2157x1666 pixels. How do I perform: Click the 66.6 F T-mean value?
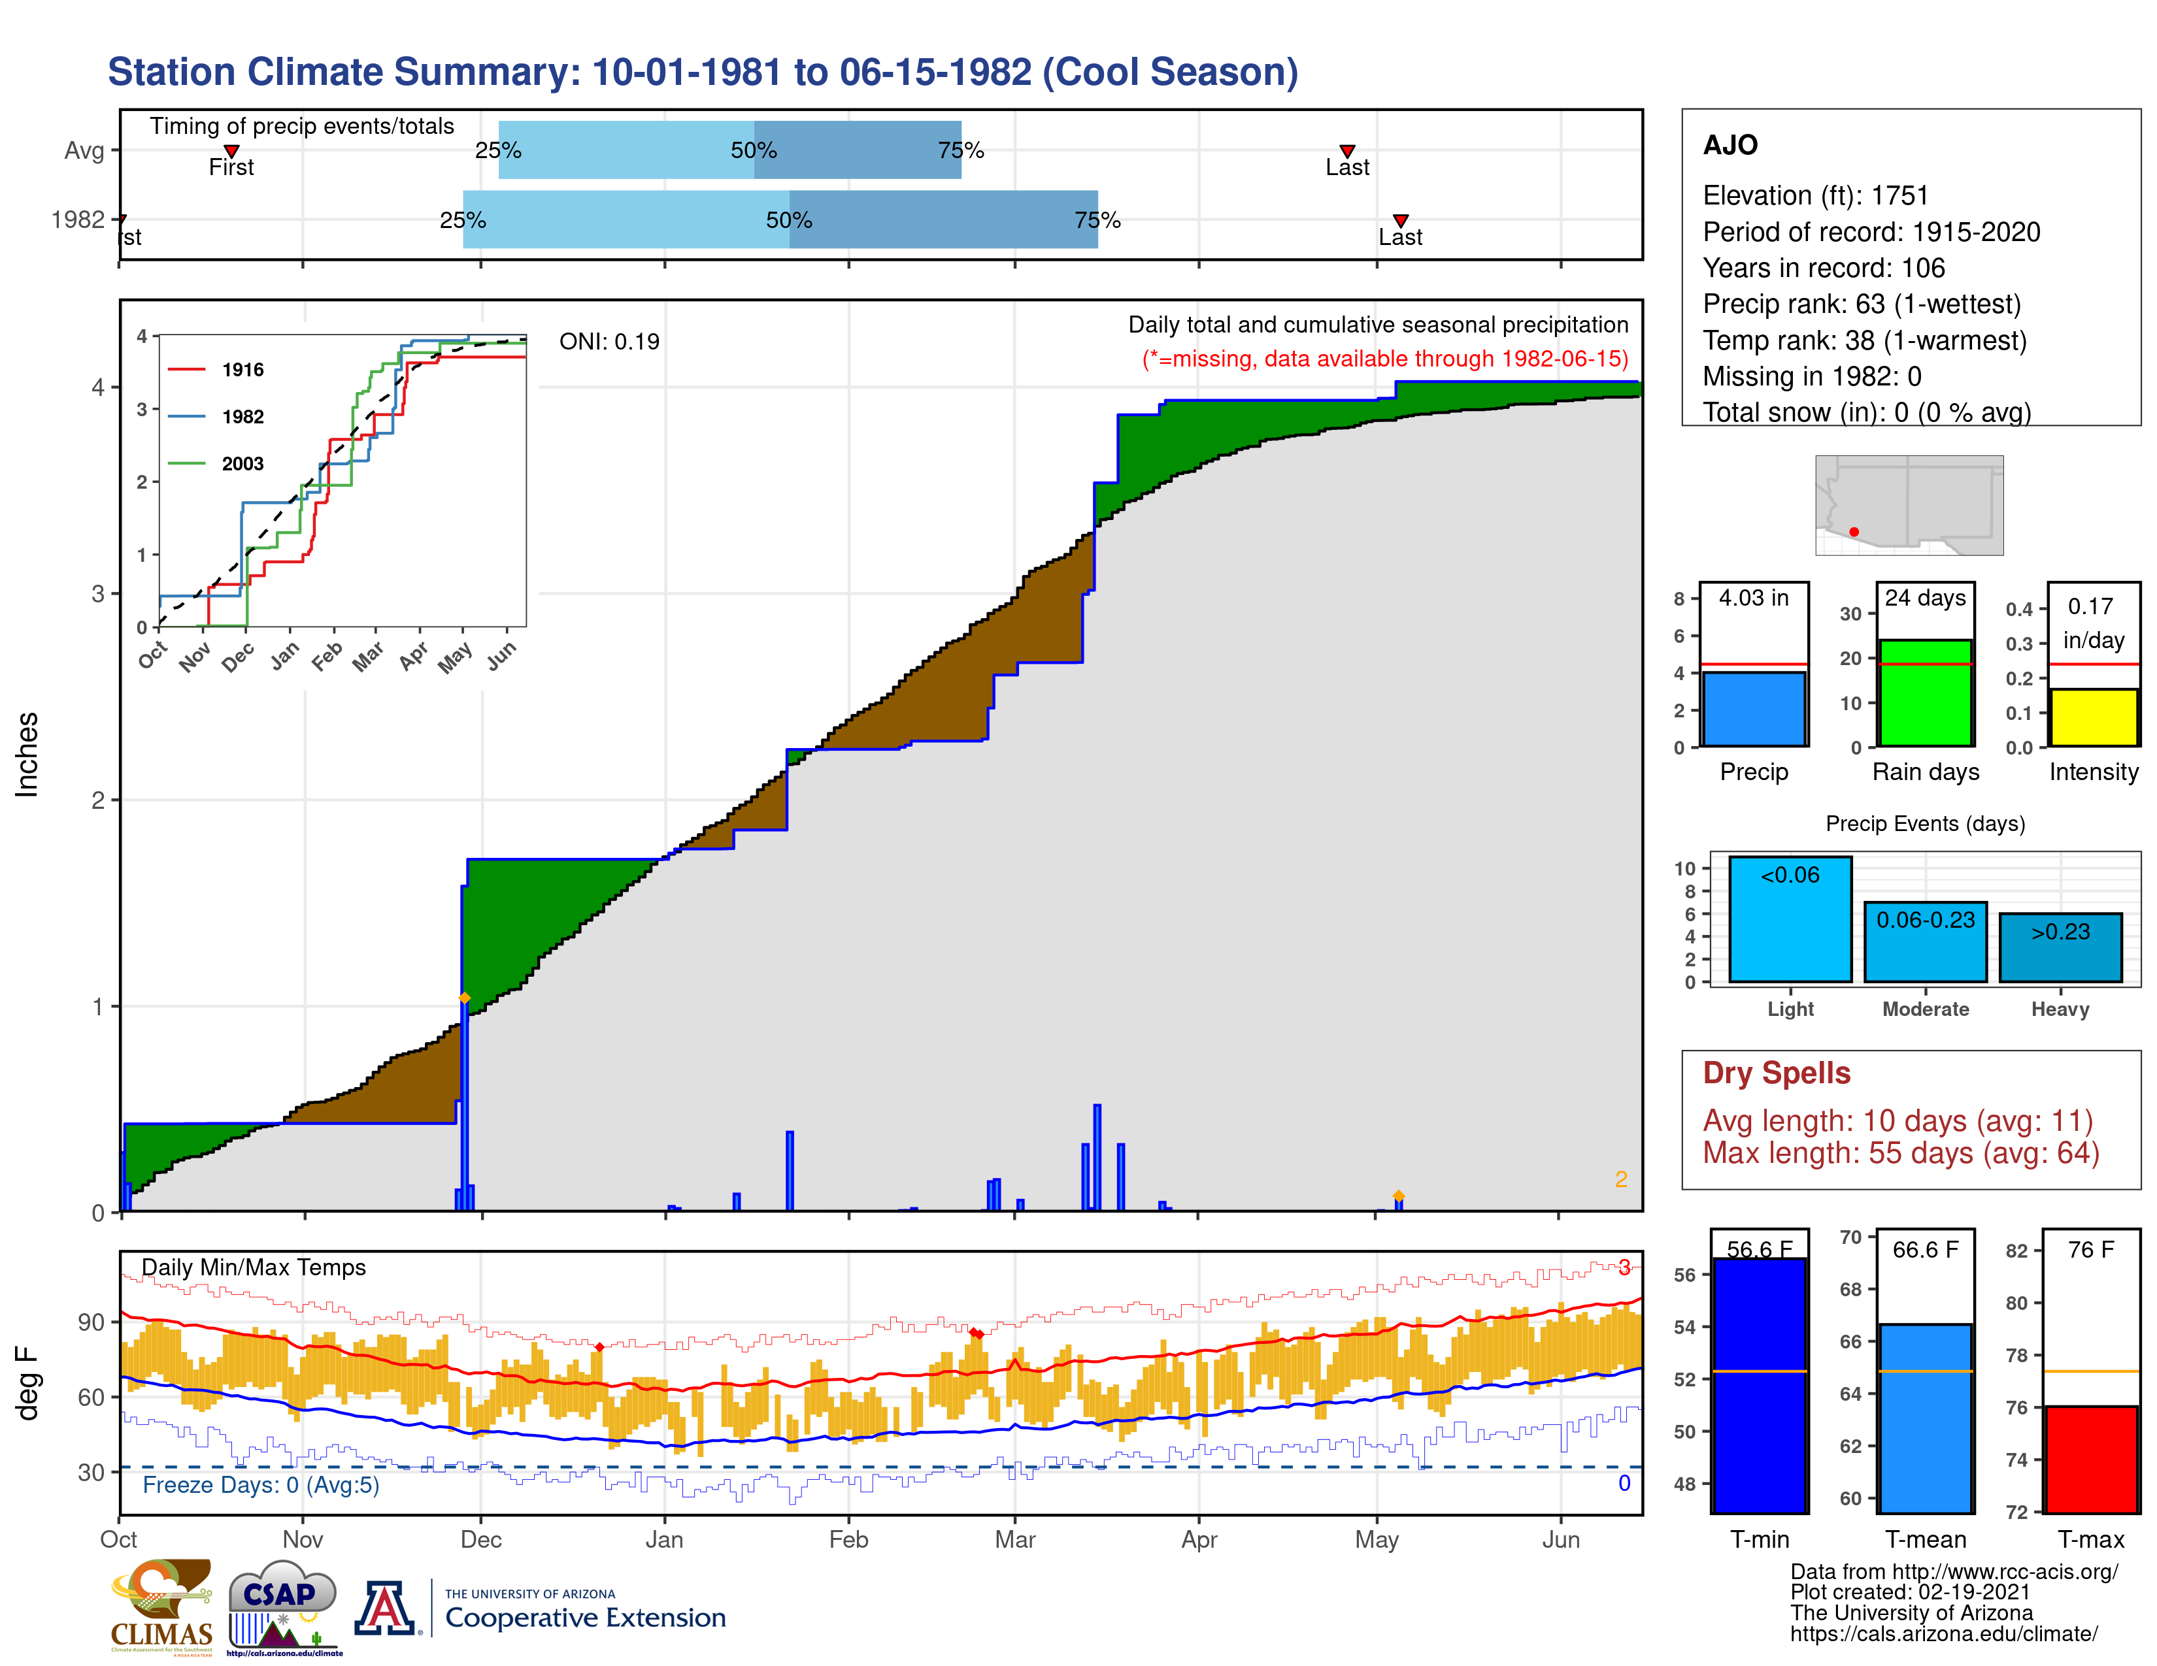[1926, 1249]
